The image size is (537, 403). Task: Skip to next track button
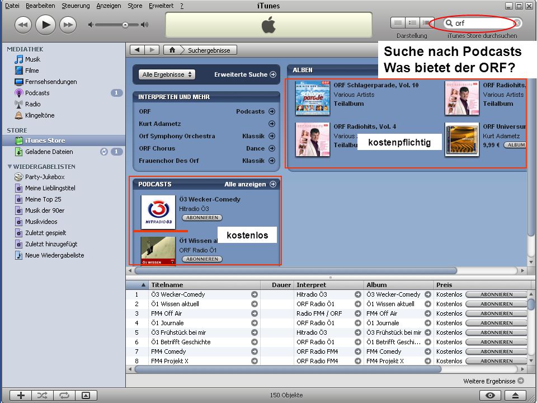pyautogui.click(x=68, y=25)
